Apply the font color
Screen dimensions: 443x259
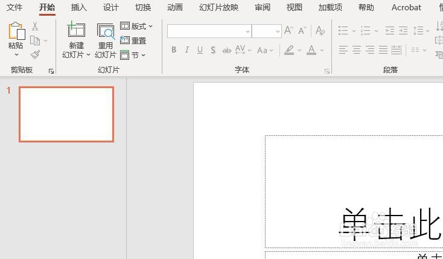tap(311, 50)
